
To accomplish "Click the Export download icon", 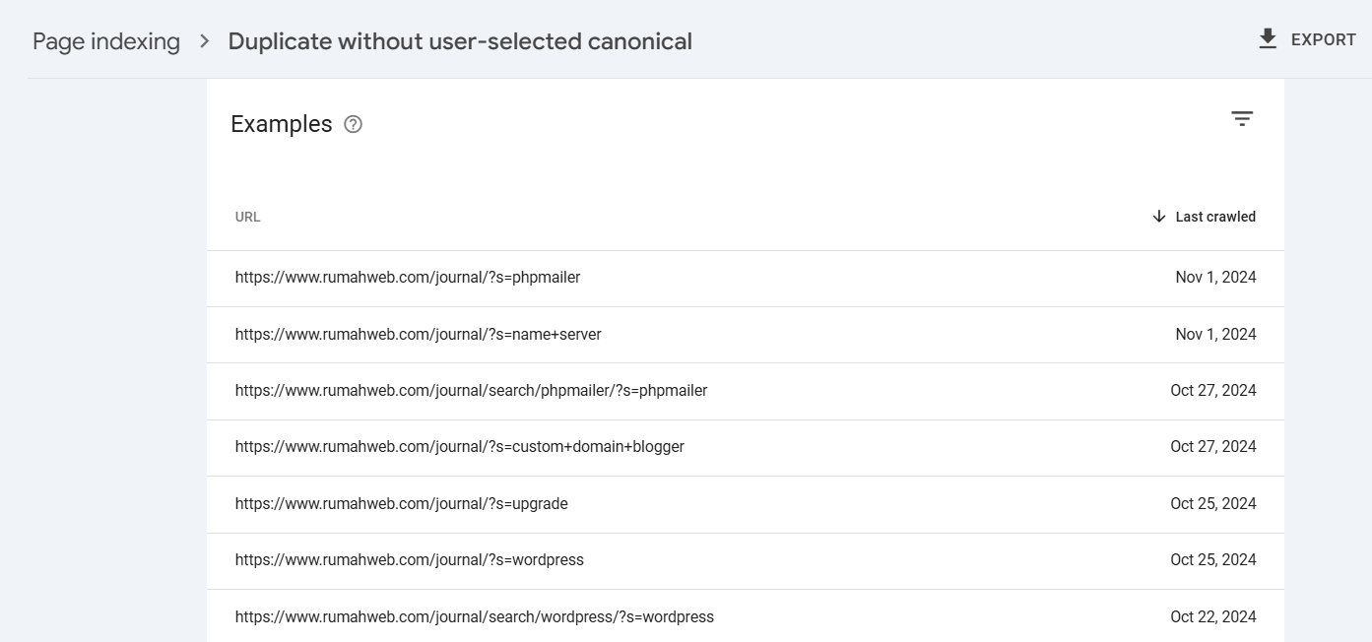I will click(x=1268, y=39).
